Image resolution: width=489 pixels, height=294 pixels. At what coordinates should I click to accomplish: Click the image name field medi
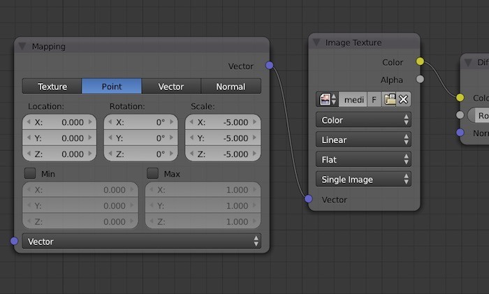[x=353, y=99]
